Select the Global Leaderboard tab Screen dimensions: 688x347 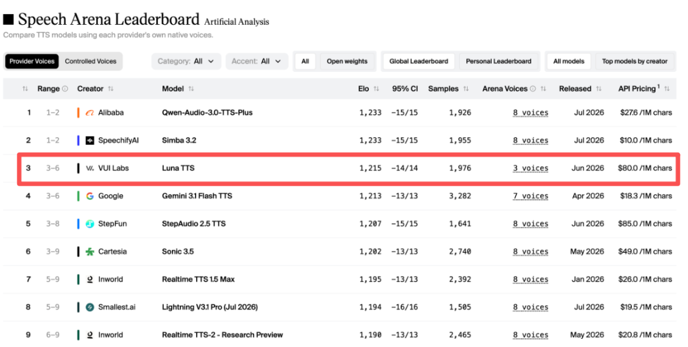pyautogui.click(x=419, y=61)
